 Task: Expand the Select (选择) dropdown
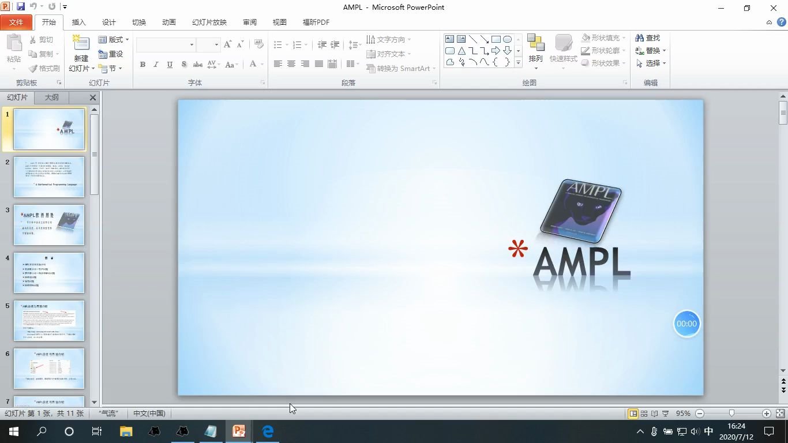pos(665,63)
